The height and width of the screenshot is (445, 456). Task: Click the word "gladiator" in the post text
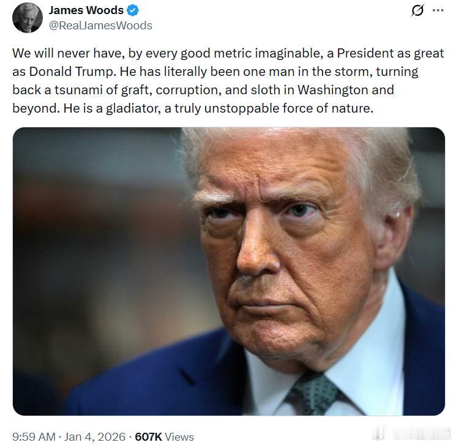pos(133,108)
